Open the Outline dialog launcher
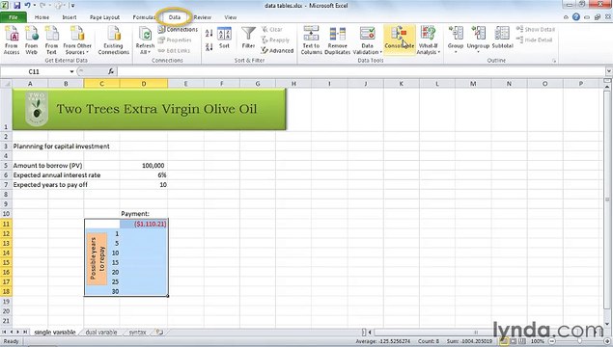Image resolution: width=613 pixels, height=347 pixels. click(554, 61)
